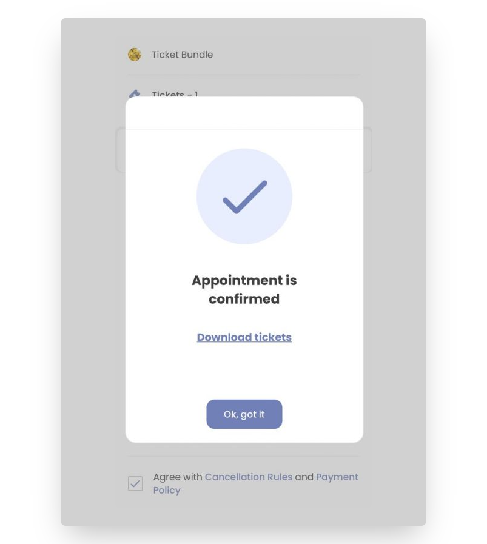Click the divider line under Ticket Bundle
Image resolution: width=487 pixels, height=544 pixels.
[x=244, y=75]
